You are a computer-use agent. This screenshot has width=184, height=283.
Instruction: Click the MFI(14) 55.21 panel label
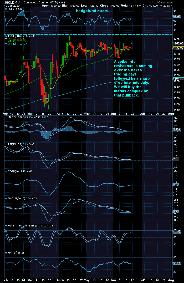16,252
